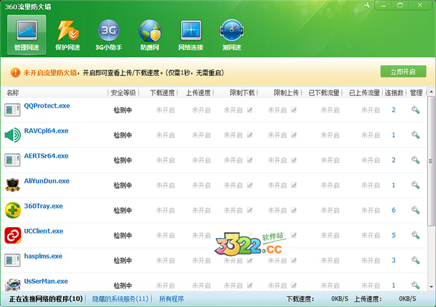This screenshot has height=307, width=436.
Task: Select the 正在连接网络的程序(10) tab
Action: point(46,299)
